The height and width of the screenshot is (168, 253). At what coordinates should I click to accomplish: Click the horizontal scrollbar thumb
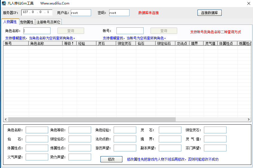pos(92,119)
